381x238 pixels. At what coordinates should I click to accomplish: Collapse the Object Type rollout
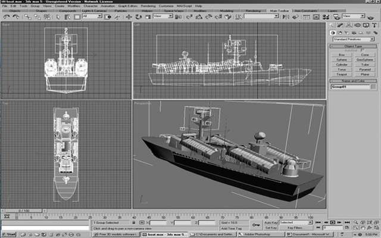pyautogui.click(x=354, y=46)
